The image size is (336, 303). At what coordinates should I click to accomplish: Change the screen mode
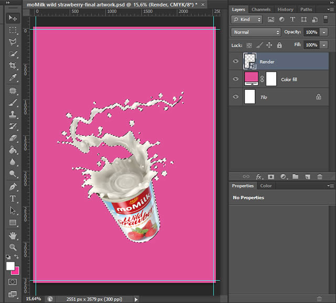point(13,294)
